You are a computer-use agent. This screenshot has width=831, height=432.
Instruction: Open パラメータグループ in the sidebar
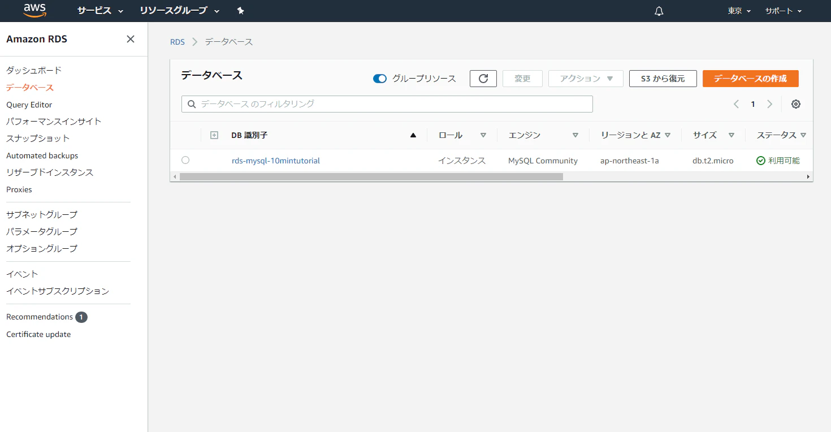tap(42, 231)
